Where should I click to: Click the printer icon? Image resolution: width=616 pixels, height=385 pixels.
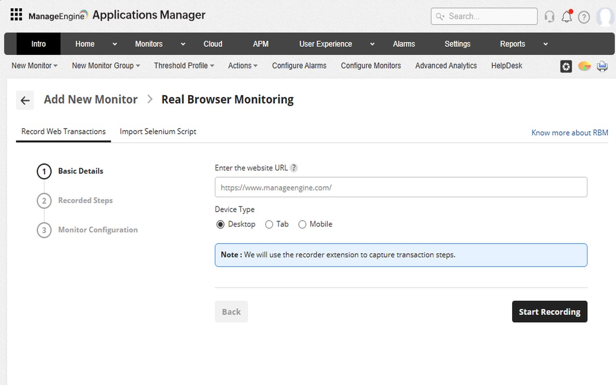coord(602,66)
